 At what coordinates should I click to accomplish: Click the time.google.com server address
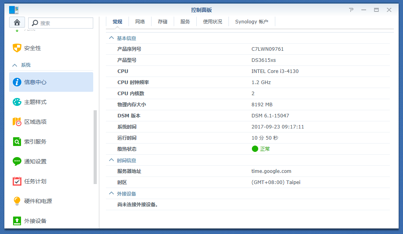click(x=271, y=171)
